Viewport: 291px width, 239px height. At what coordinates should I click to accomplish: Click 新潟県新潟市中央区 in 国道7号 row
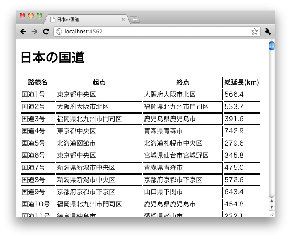coord(99,168)
